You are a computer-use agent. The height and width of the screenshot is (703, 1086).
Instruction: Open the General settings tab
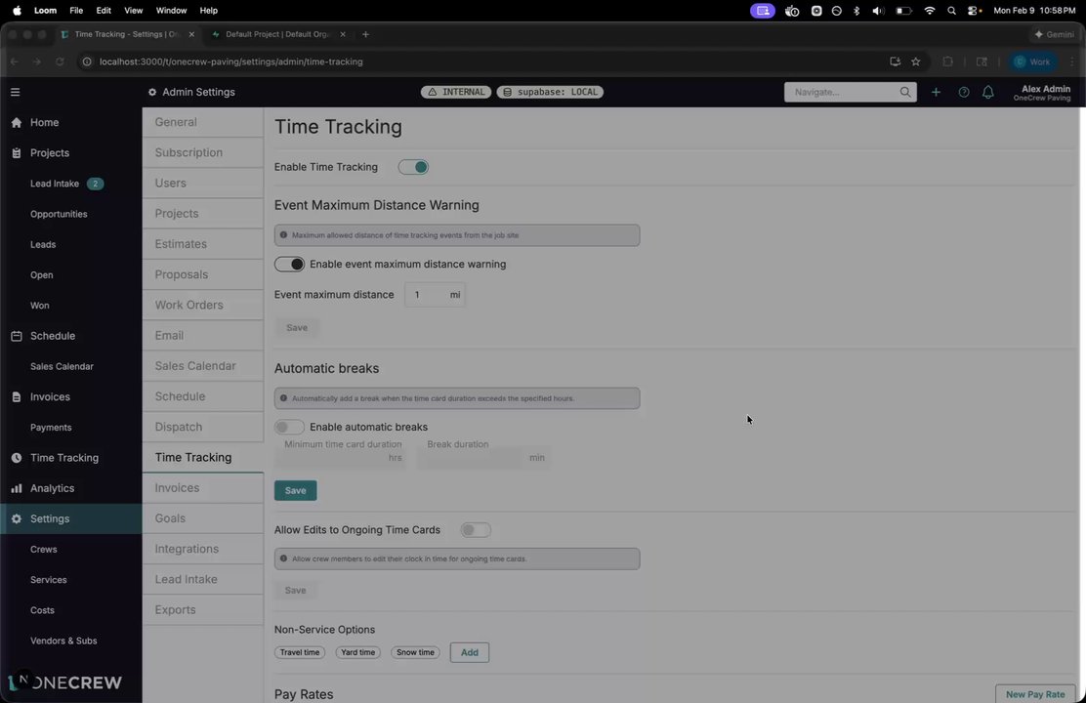[x=203, y=122]
